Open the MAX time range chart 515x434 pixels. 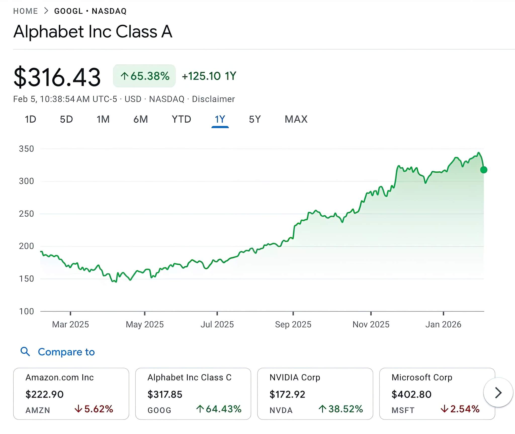[296, 119]
